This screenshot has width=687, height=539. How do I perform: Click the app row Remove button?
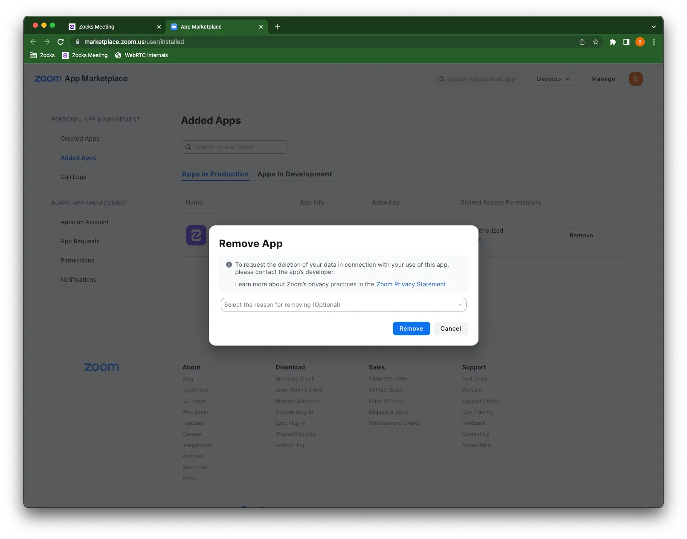click(581, 235)
